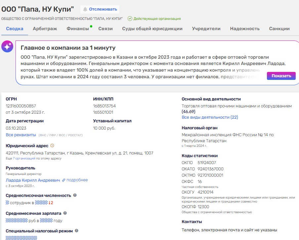Viewport: 299px width, 240px height.
Task: Open Все реквизиты link
Action: (x=21, y=135)
